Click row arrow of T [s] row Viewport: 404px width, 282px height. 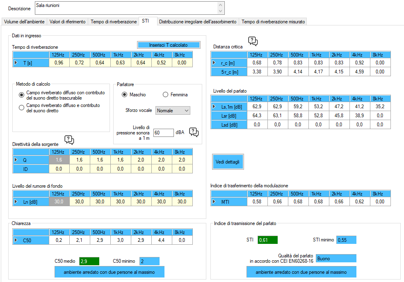[16, 63]
